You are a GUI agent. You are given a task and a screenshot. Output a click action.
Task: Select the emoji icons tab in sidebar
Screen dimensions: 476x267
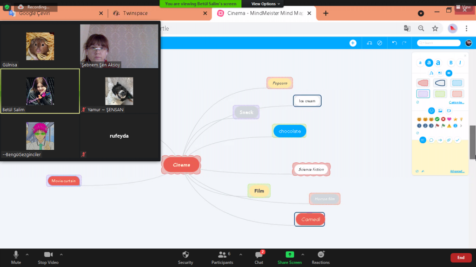pyautogui.click(x=431, y=111)
